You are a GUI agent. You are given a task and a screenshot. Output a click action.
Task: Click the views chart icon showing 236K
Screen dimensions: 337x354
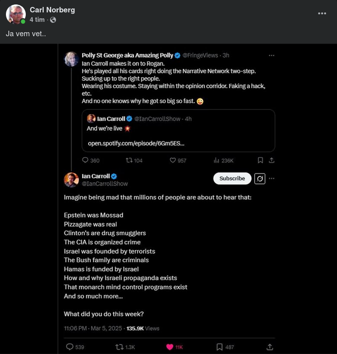pyautogui.click(x=216, y=160)
